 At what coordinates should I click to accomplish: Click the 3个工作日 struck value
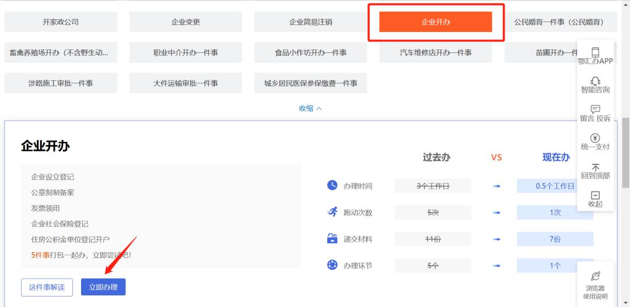coord(433,186)
